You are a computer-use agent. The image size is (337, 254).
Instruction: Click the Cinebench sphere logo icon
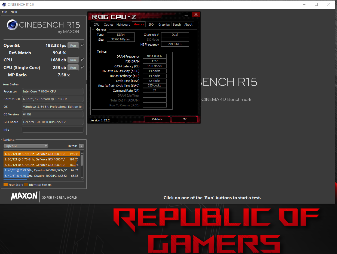coord(12,25)
